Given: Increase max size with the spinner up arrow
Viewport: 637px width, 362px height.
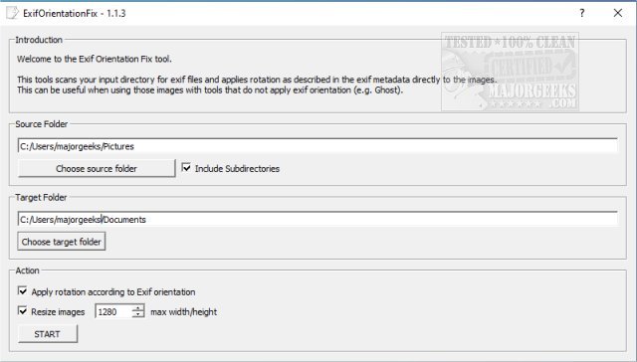Looking at the screenshot, I should coord(138,308).
